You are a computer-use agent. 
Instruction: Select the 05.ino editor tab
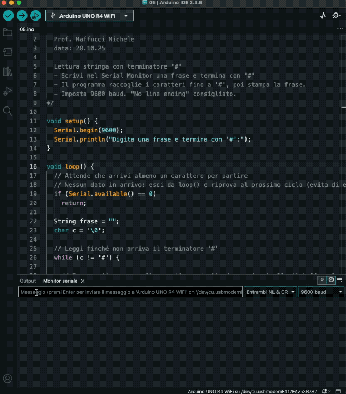(x=26, y=30)
